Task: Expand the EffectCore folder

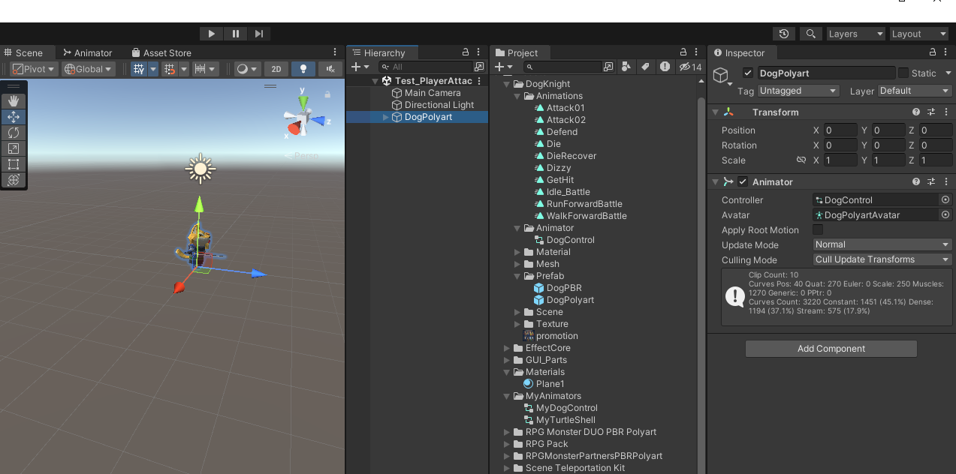Action: click(507, 348)
